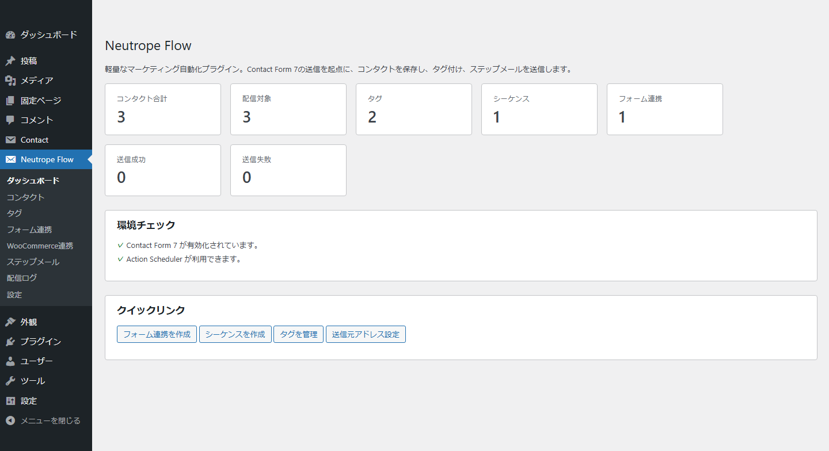Click the pages icon beside 固定ページ
Screen dimensions: 829x451
click(10, 101)
